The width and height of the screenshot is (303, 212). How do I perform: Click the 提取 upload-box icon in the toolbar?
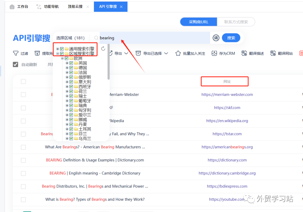point(37,53)
